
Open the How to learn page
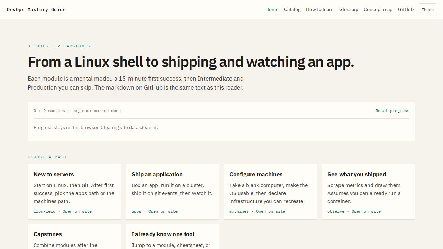coord(320,9)
